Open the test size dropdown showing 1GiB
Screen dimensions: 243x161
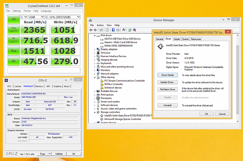click(36, 17)
